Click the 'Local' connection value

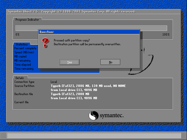54,82
